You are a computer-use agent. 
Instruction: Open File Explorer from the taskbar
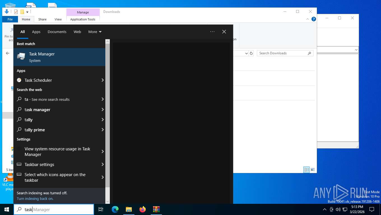[129, 209]
